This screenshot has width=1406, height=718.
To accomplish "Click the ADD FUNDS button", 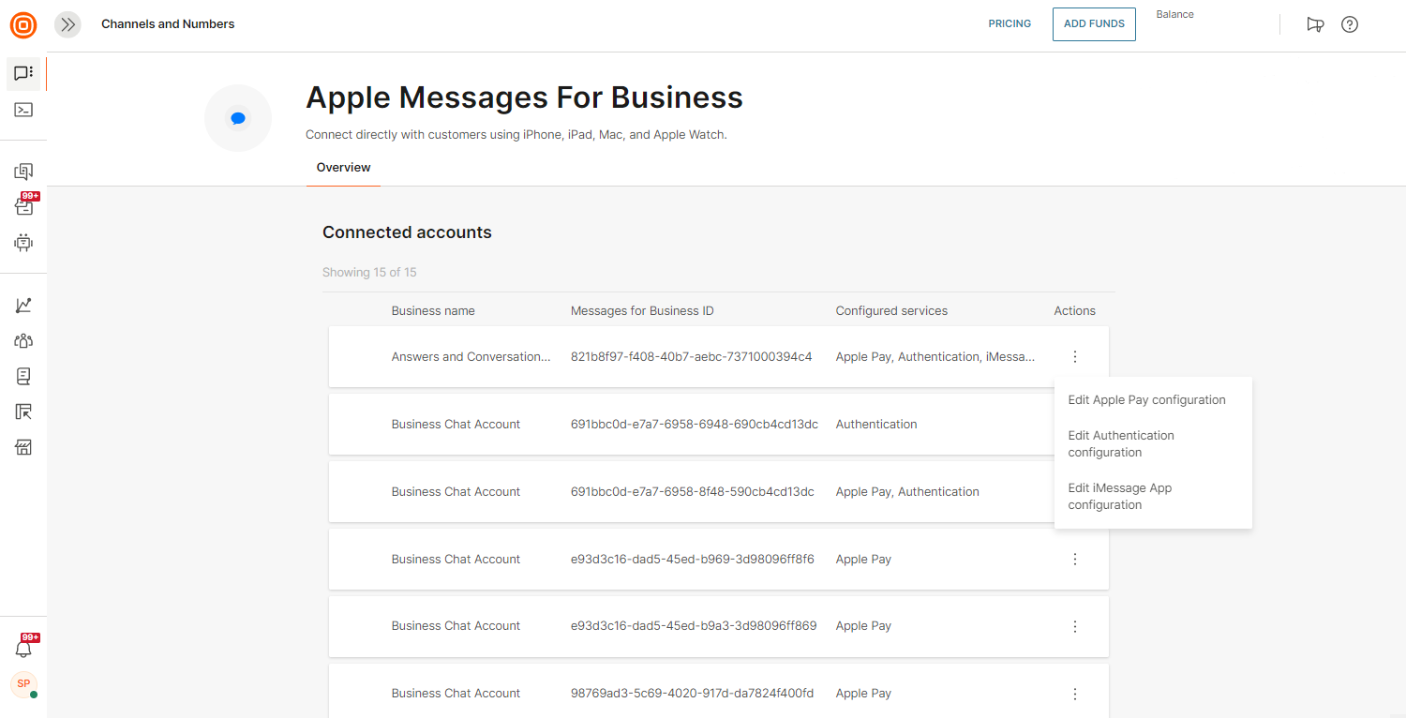I will click(1094, 24).
